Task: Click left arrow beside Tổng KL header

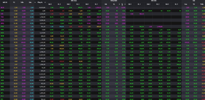Action: [x=35, y=2]
